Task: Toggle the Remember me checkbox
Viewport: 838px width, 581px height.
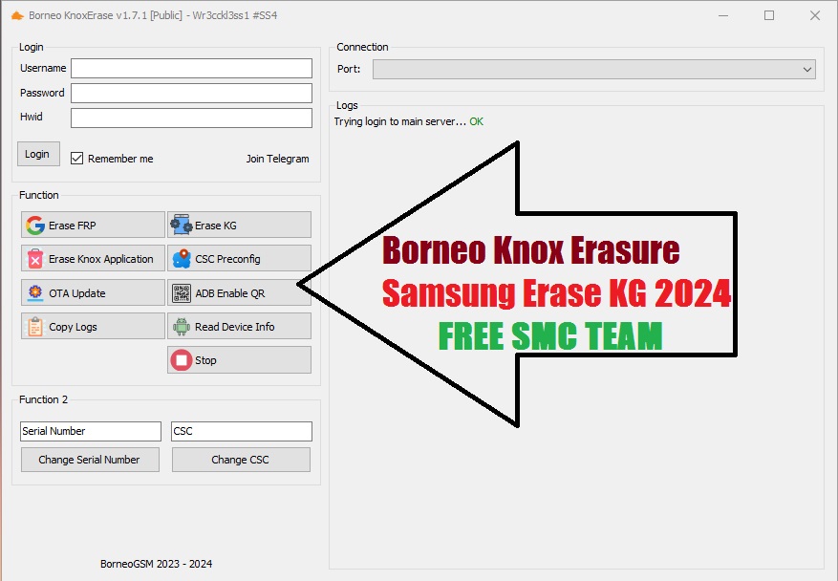Action: point(77,159)
